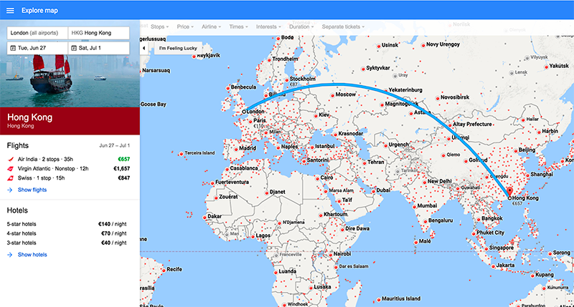This screenshot has width=574, height=307.
Task: Select the red Hong Kong destination pin
Action: [509, 191]
